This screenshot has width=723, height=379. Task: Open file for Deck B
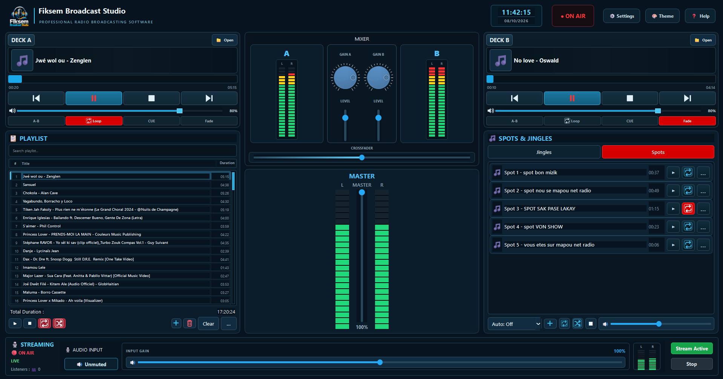pos(703,40)
